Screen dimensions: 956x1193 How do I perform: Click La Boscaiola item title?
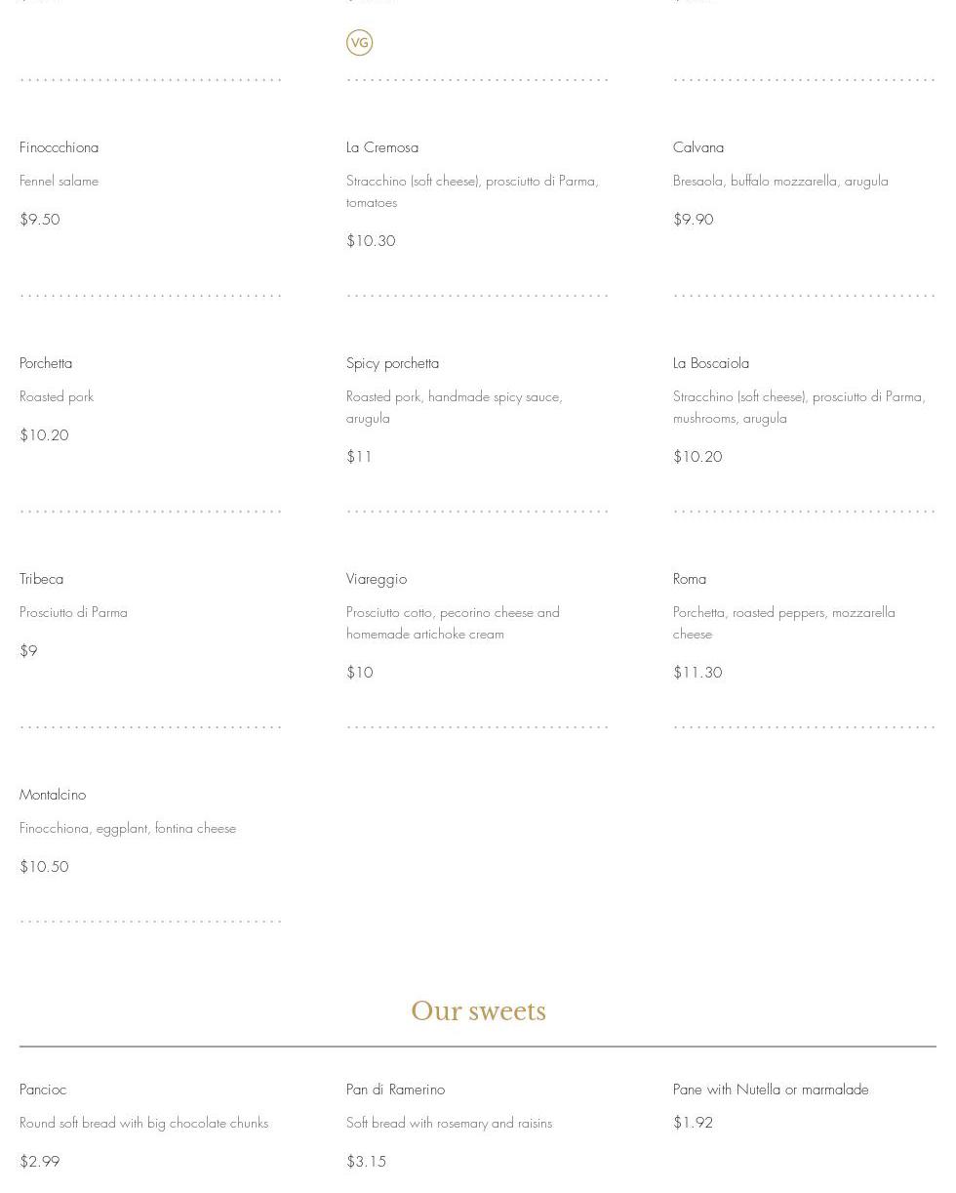click(x=710, y=363)
